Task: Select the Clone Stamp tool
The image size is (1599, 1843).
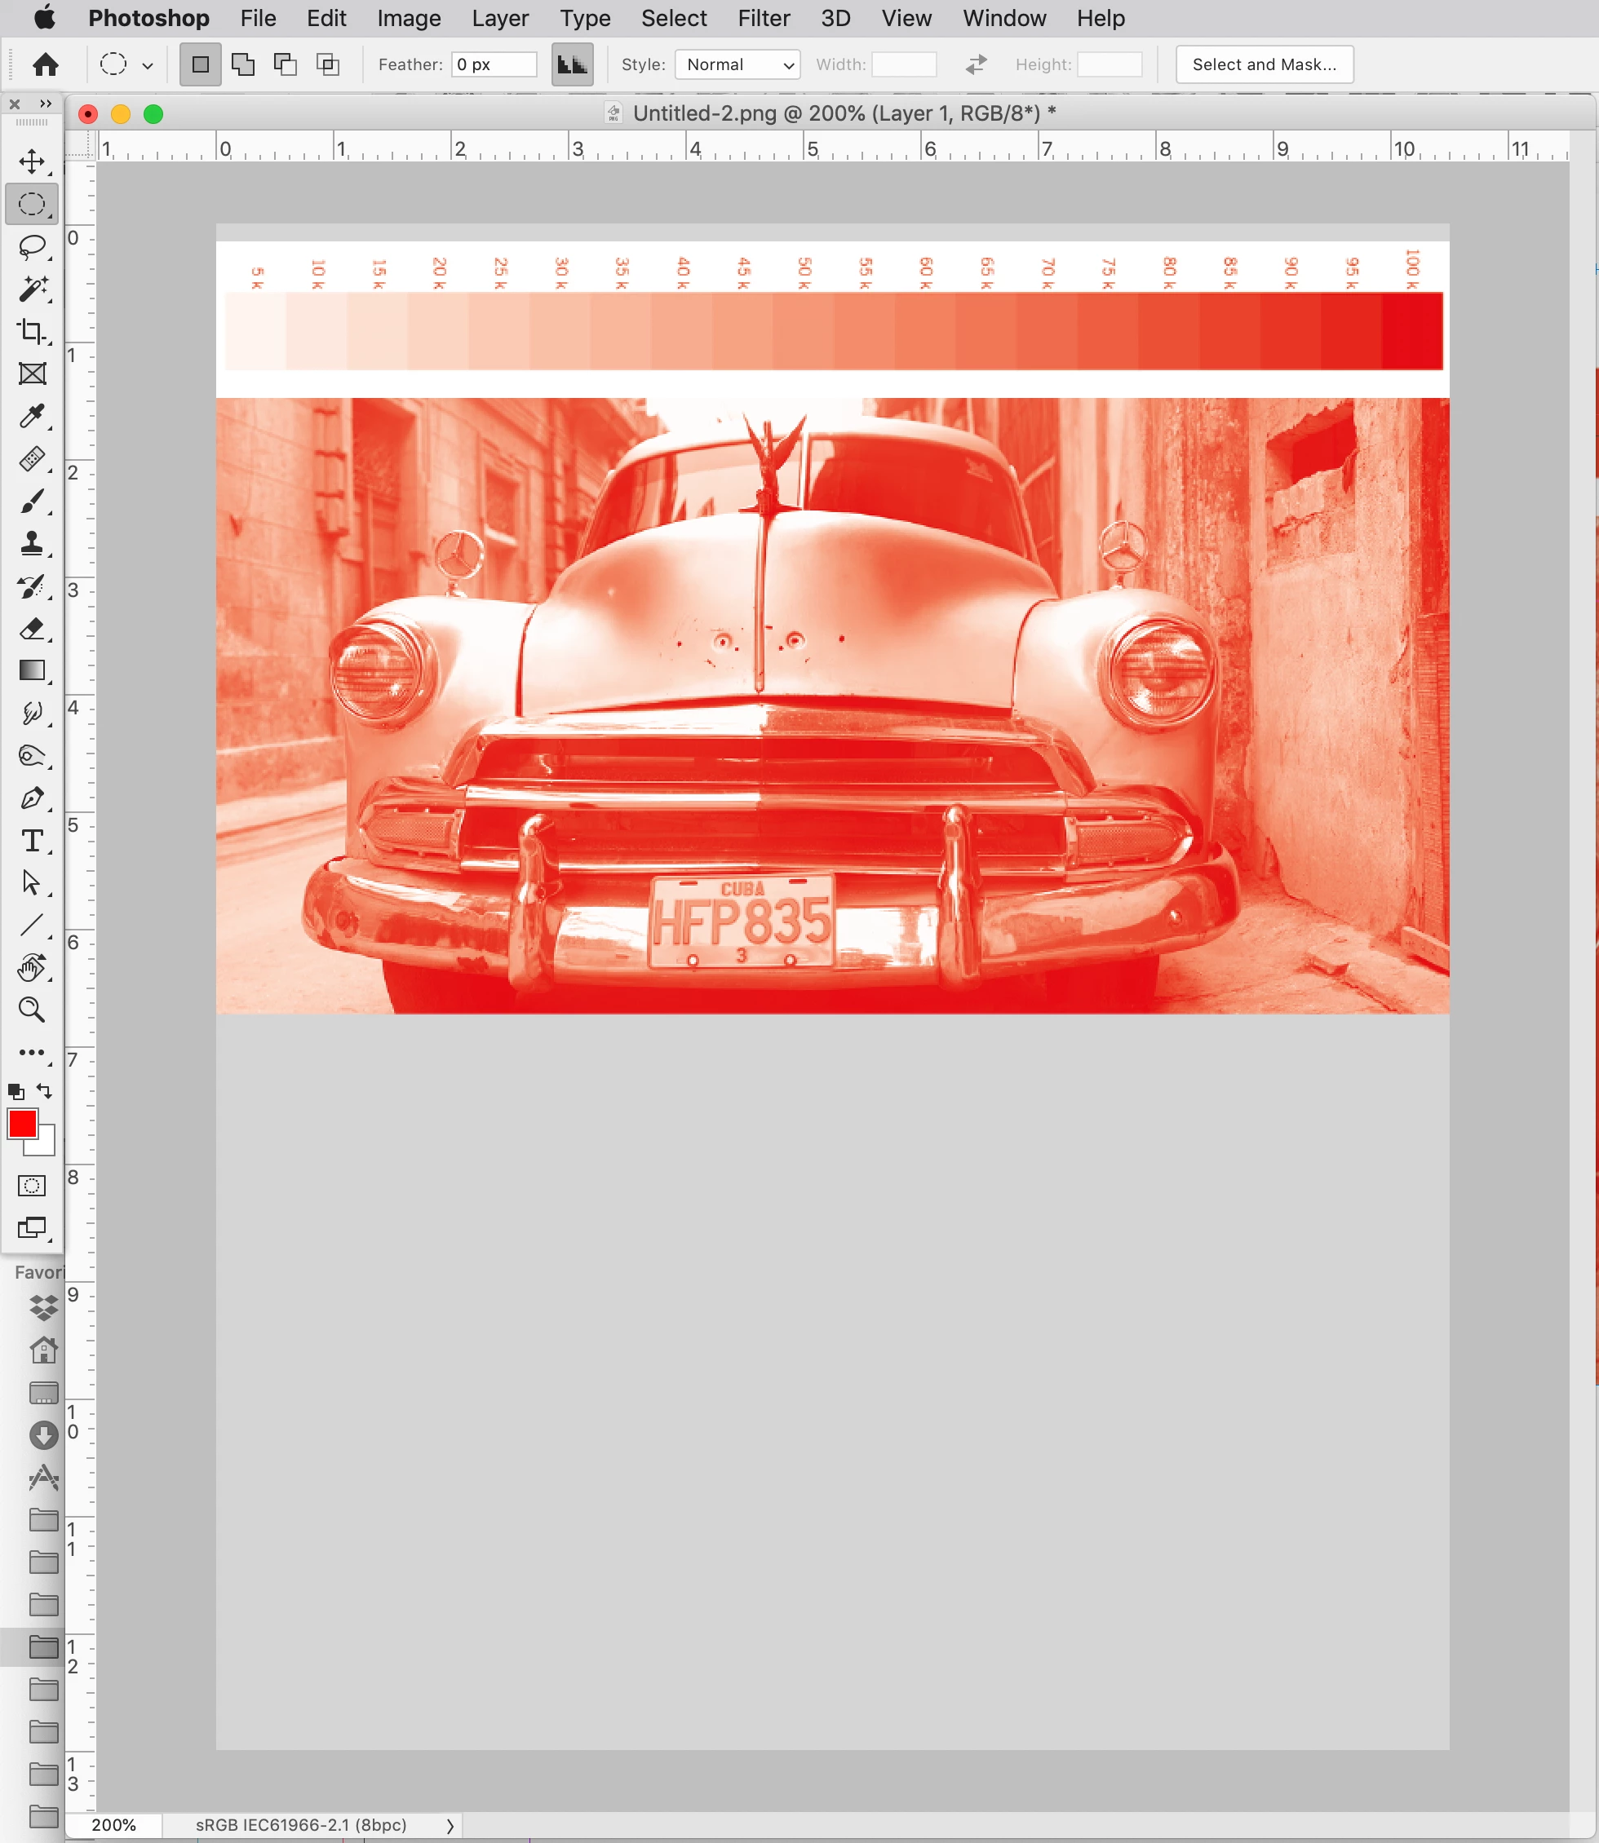Action: pos(32,543)
